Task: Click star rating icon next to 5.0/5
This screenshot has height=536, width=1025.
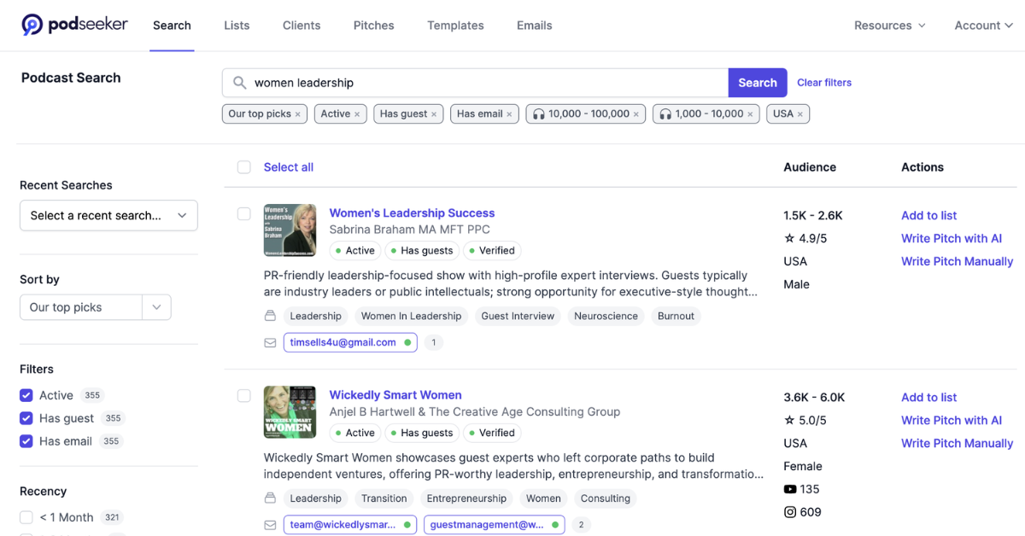Action: coord(789,420)
